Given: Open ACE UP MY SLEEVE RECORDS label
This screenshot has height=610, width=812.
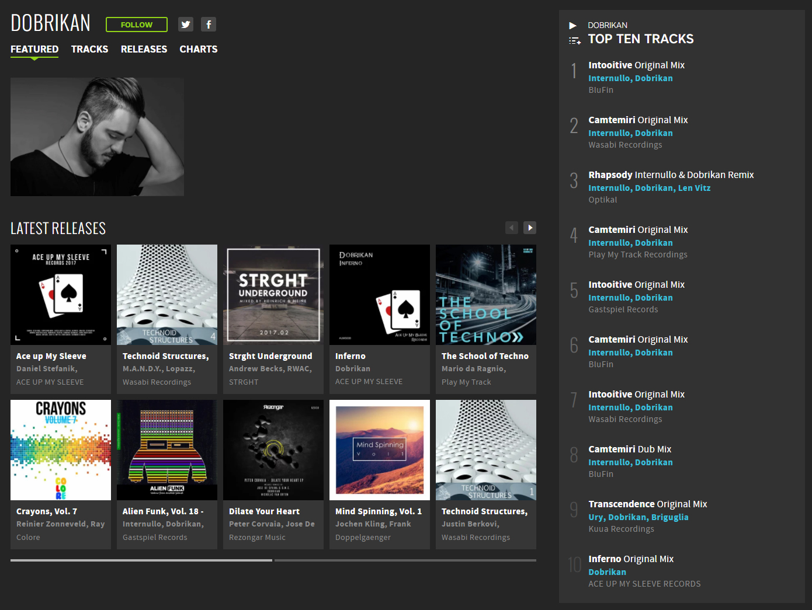Looking at the screenshot, I should point(644,584).
